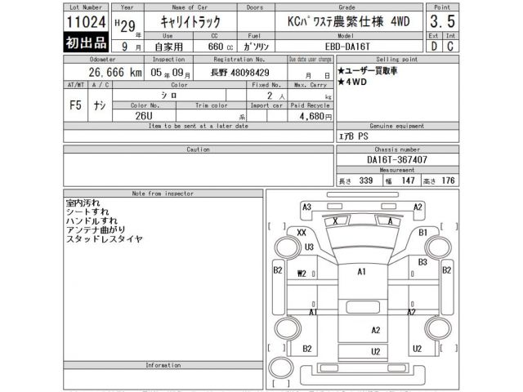Image resolution: width=523 pixels, height=392 pixels.
Task: Click inspector note アンテナ曲がり
Action: pos(96,229)
